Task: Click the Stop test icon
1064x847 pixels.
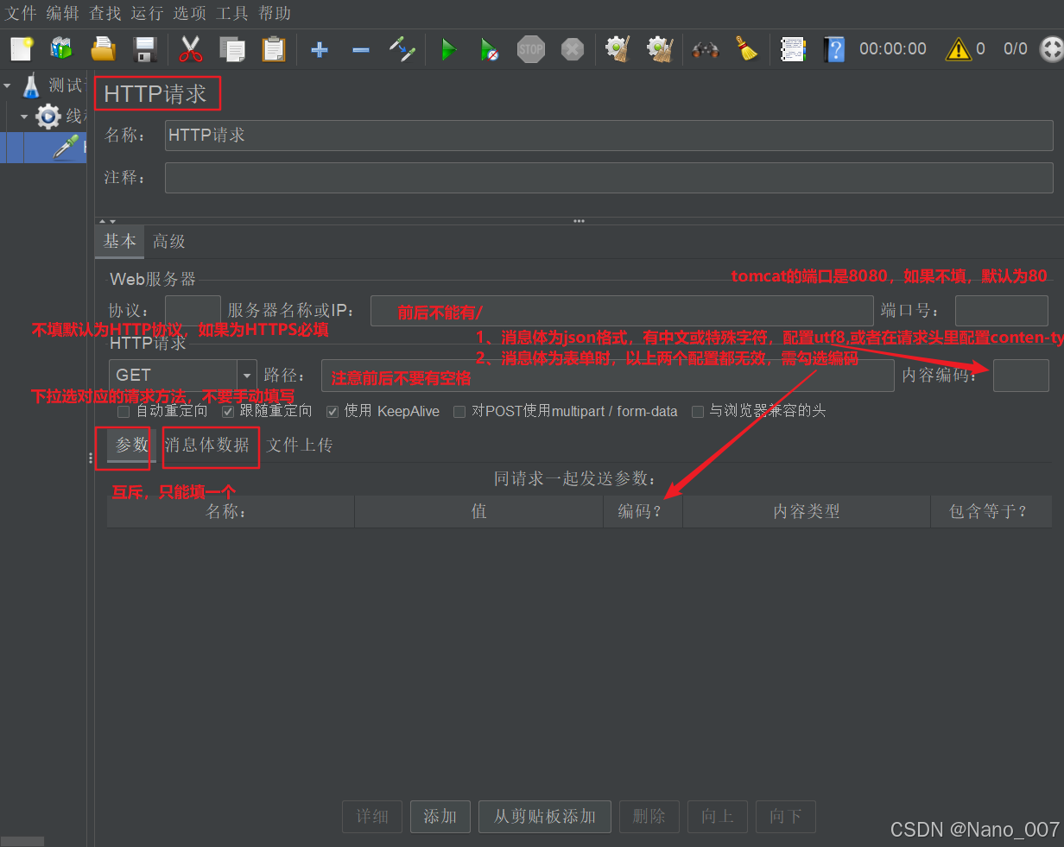Action: click(530, 49)
